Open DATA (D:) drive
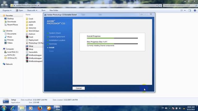Viewport: 198px width, 111px height. [11, 55]
